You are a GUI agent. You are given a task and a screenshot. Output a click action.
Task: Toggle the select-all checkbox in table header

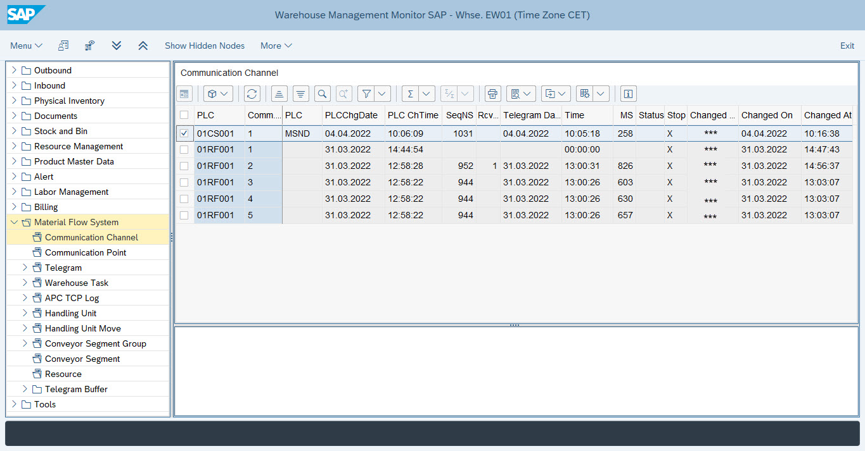point(184,115)
